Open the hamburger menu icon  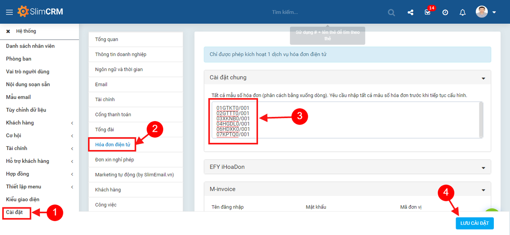(9, 12)
